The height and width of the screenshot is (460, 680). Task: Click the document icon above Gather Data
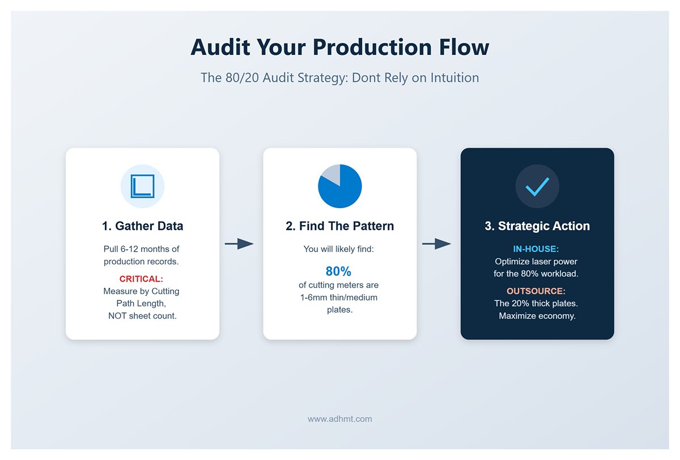click(142, 186)
